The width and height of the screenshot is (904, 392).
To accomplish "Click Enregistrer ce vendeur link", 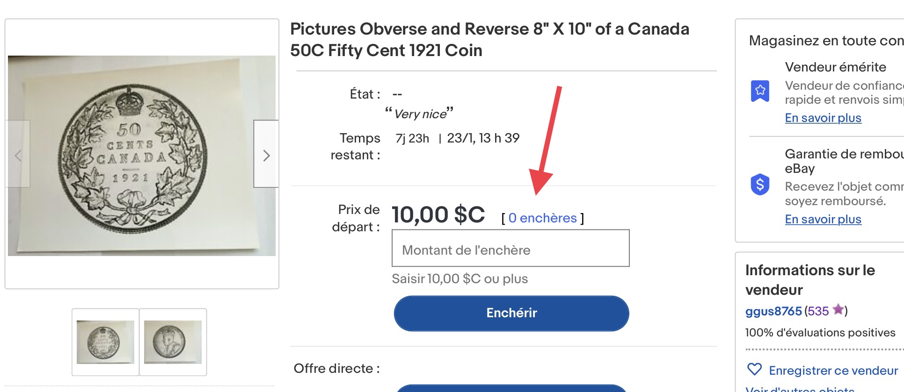I will (833, 371).
